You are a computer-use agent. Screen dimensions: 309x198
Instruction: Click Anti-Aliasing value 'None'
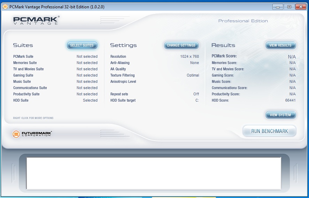(194, 63)
